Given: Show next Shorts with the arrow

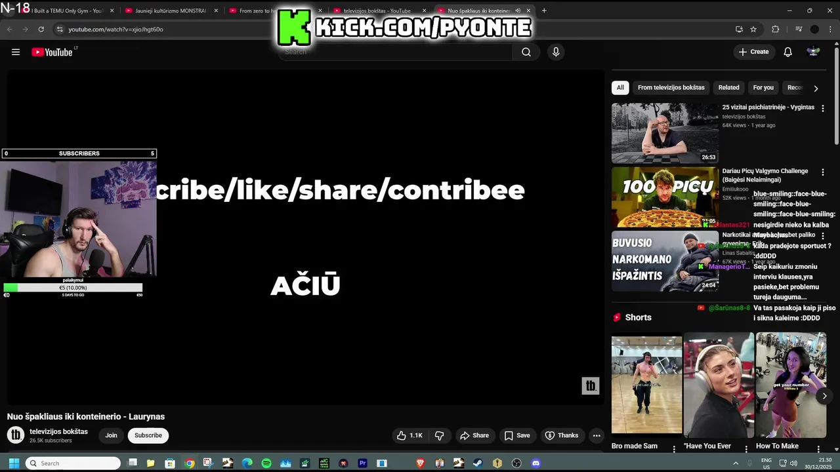Looking at the screenshot, I should 825,395.
